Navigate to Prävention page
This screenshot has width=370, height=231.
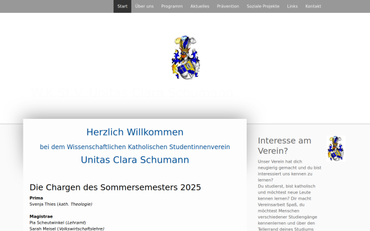pos(228,6)
